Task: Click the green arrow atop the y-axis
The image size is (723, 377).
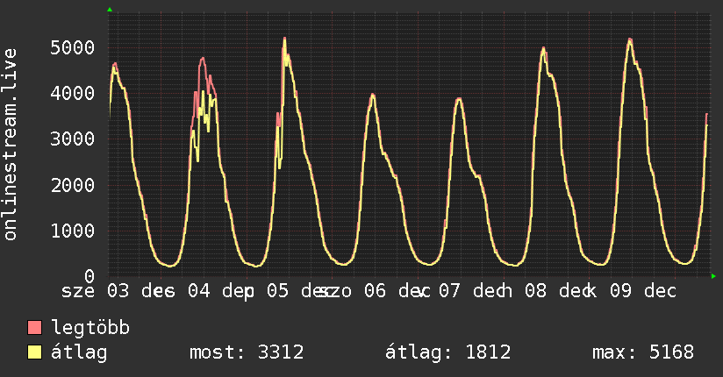Action: pyautogui.click(x=109, y=10)
